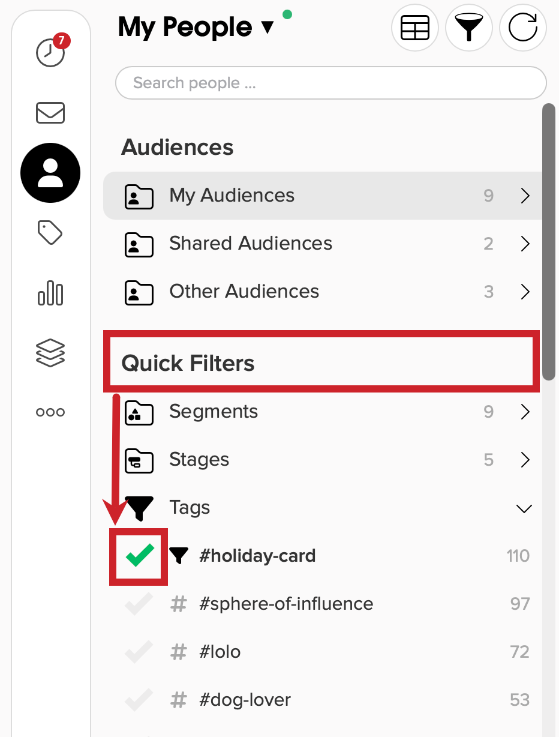Open the stacked layers icon in sidebar

50,352
